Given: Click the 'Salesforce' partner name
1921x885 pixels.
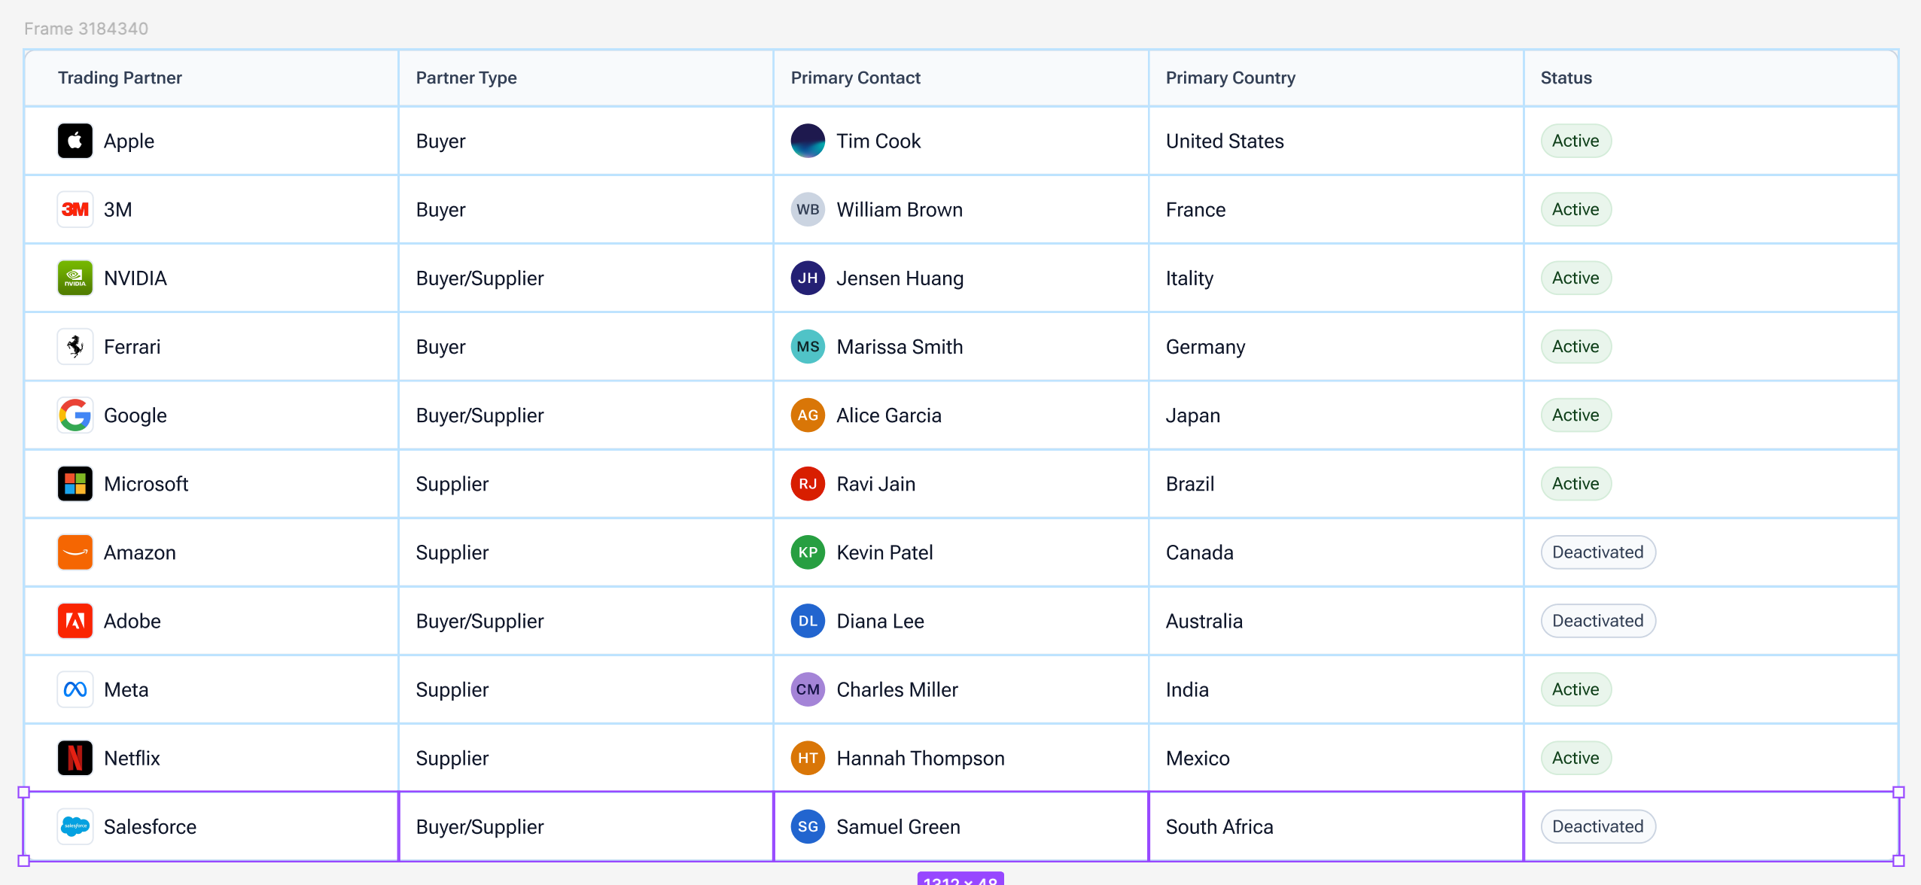Looking at the screenshot, I should (150, 826).
